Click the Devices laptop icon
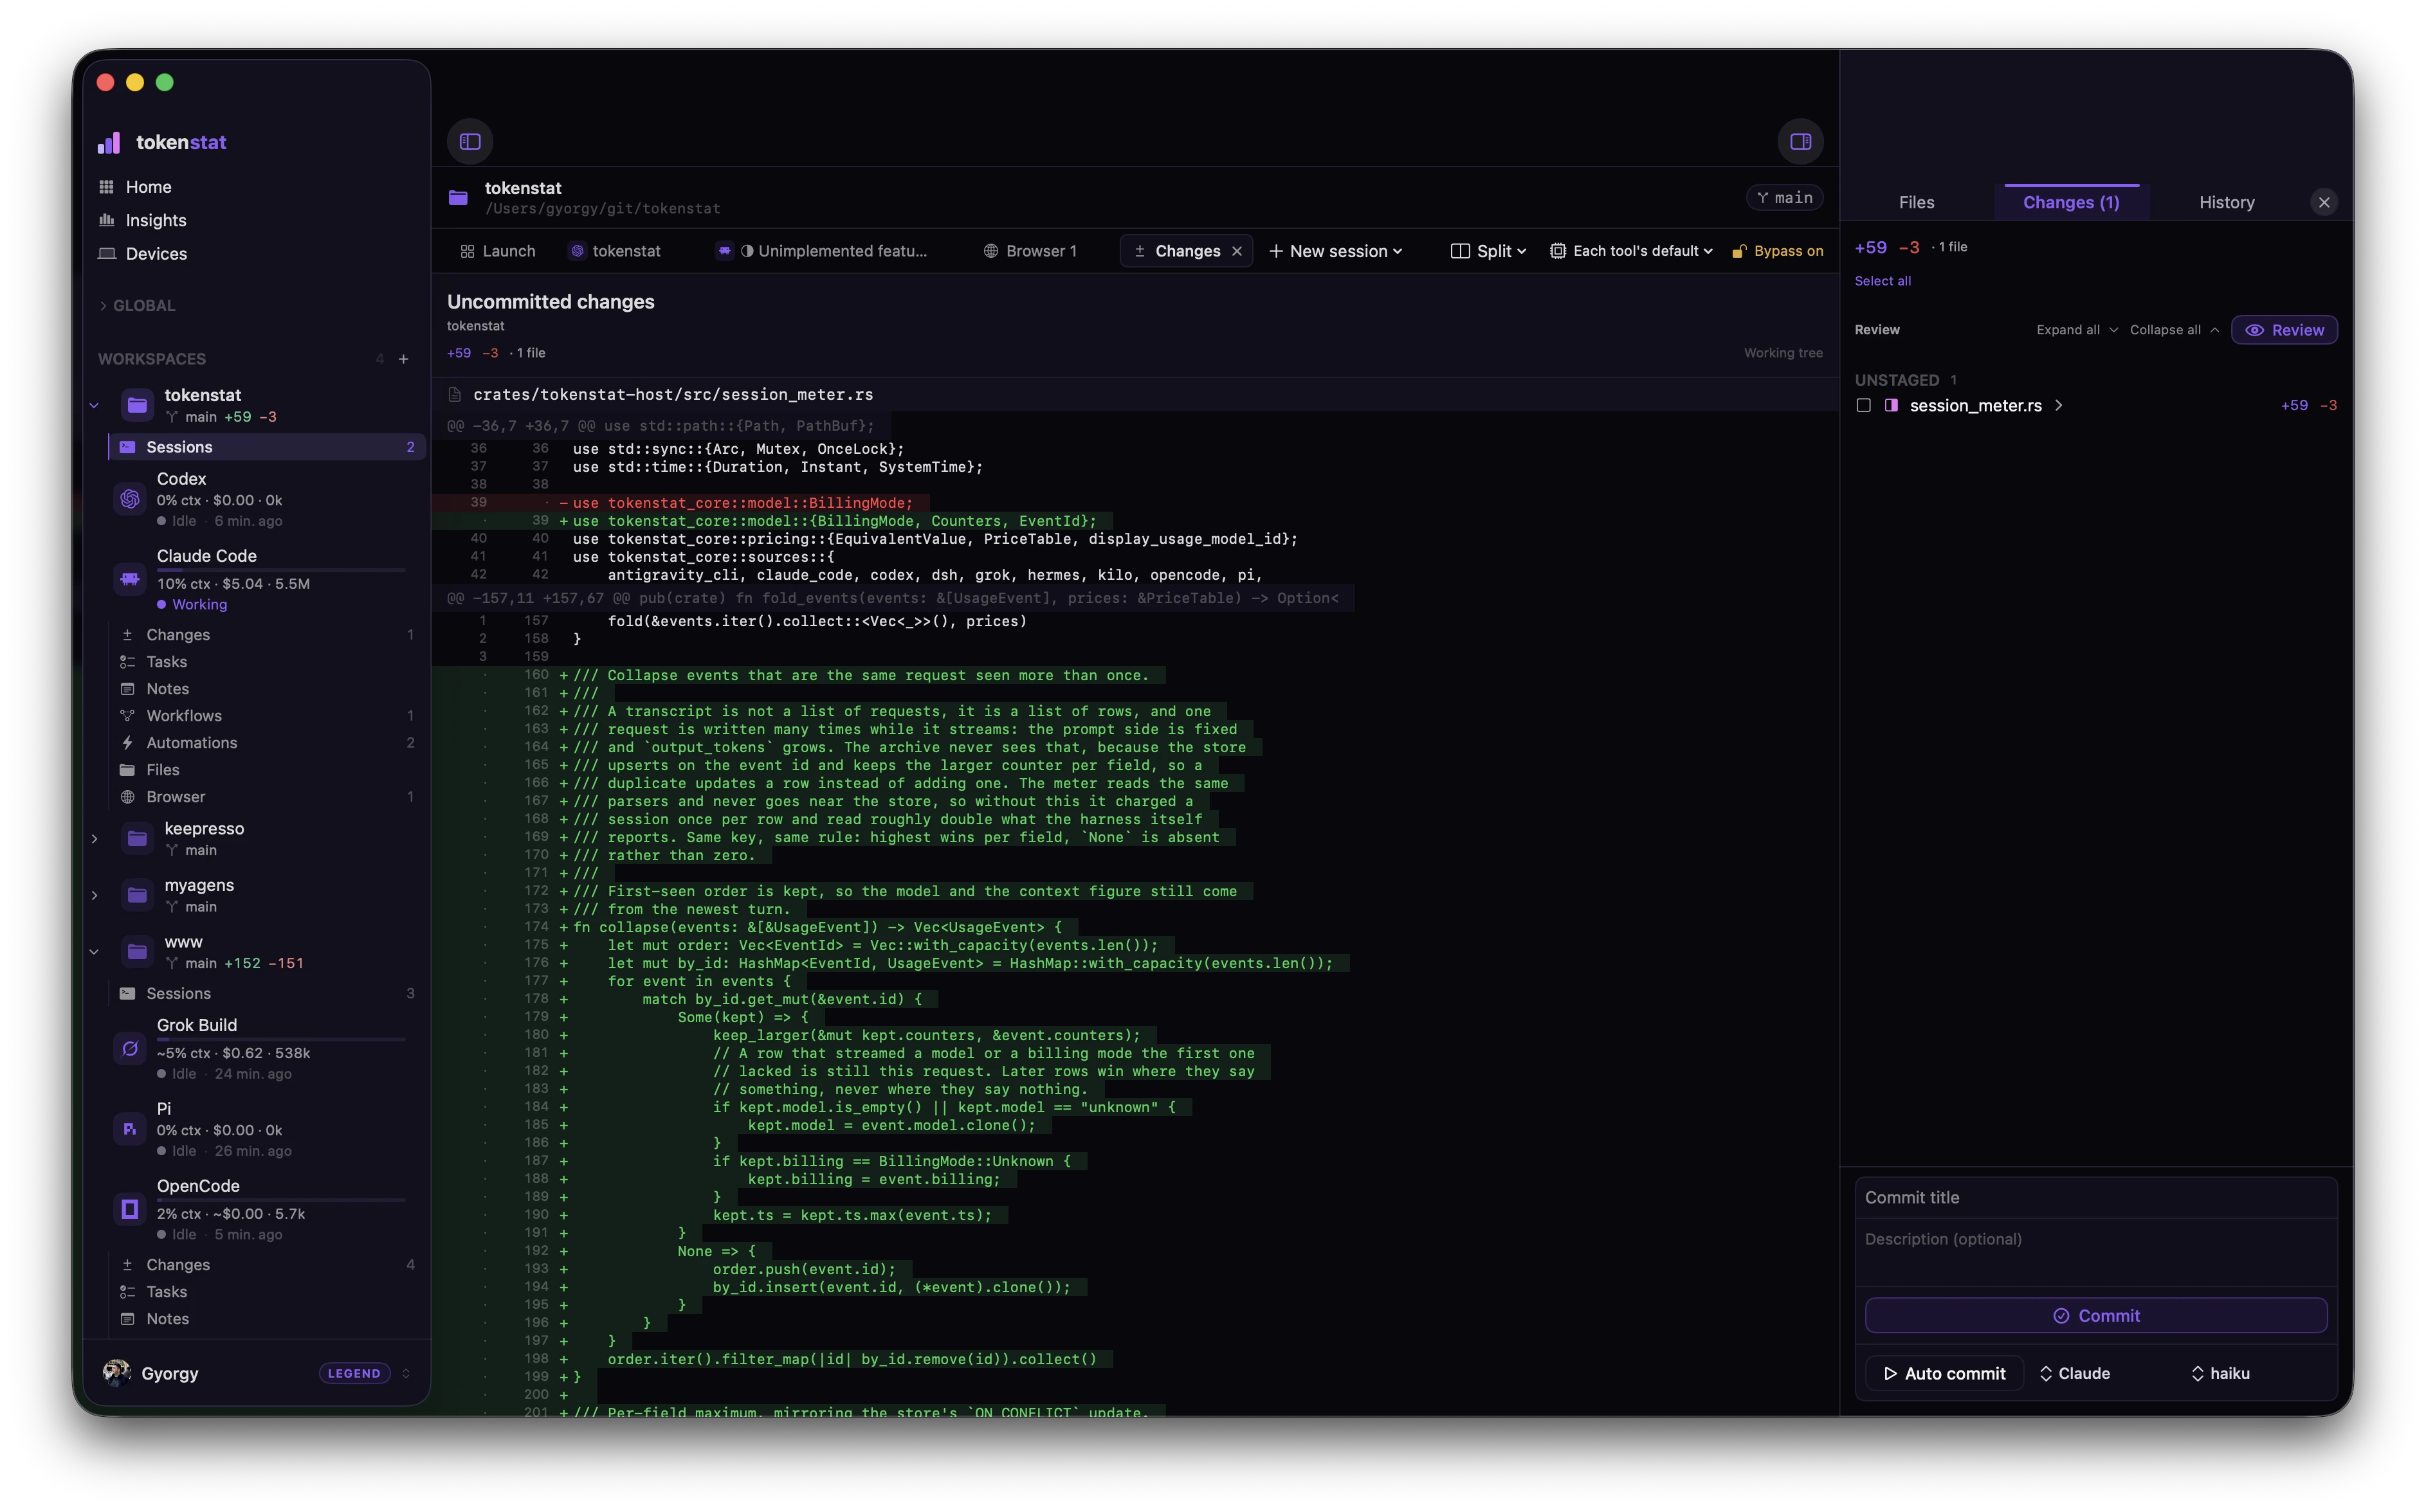 (106, 254)
